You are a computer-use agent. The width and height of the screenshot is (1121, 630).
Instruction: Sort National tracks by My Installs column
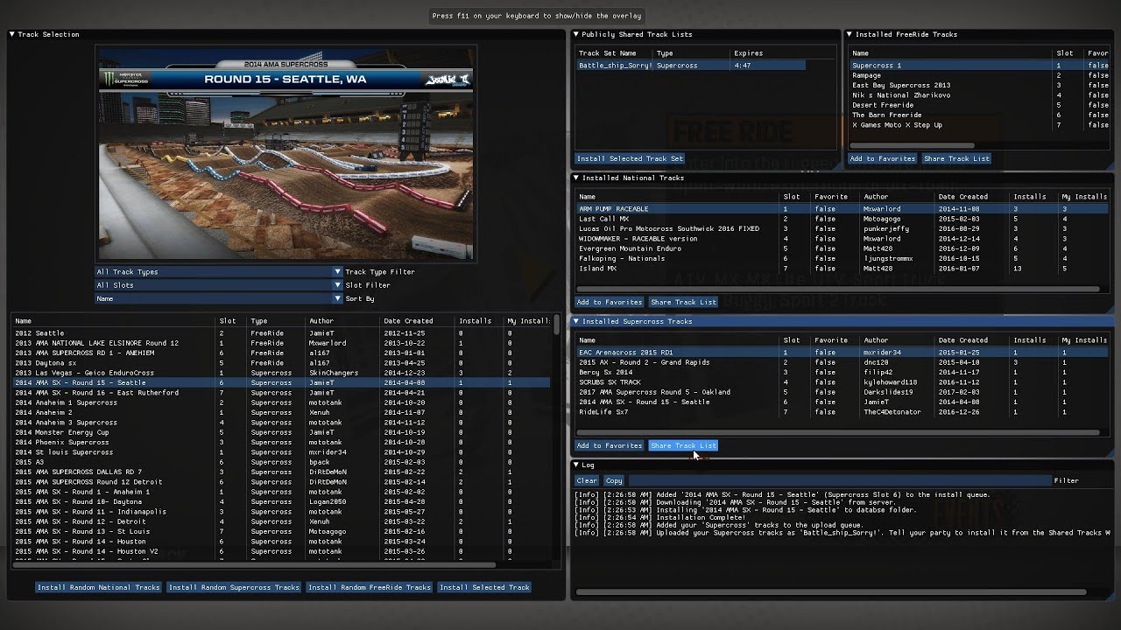point(1084,197)
